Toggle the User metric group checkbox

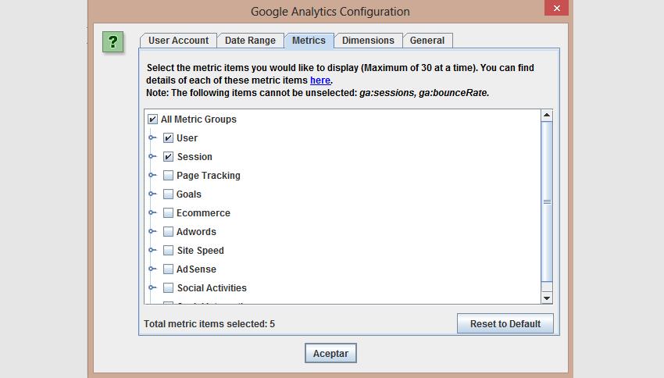point(168,137)
